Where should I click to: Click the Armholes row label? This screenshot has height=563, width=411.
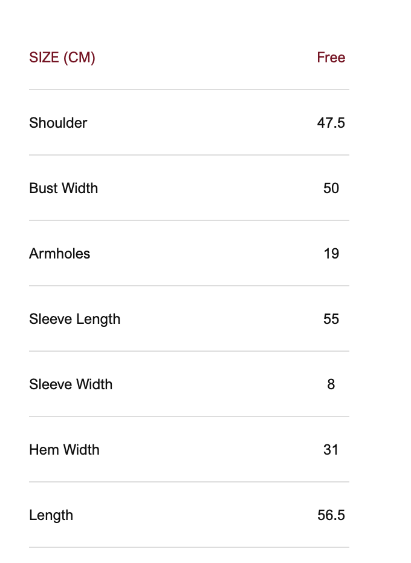(x=59, y=254)
